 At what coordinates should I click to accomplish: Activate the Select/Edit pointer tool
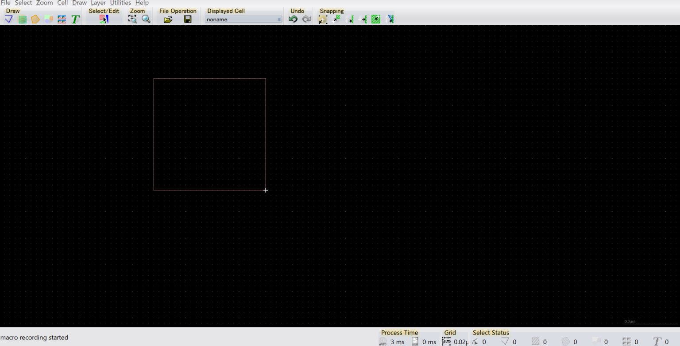[x=104, y=19]
